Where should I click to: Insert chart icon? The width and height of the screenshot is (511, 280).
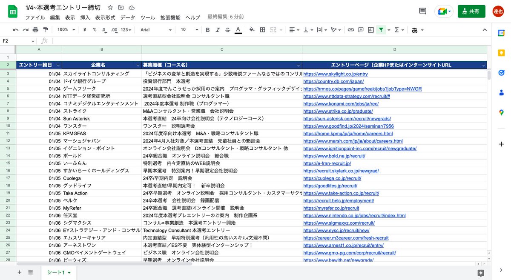click(371, 30)
